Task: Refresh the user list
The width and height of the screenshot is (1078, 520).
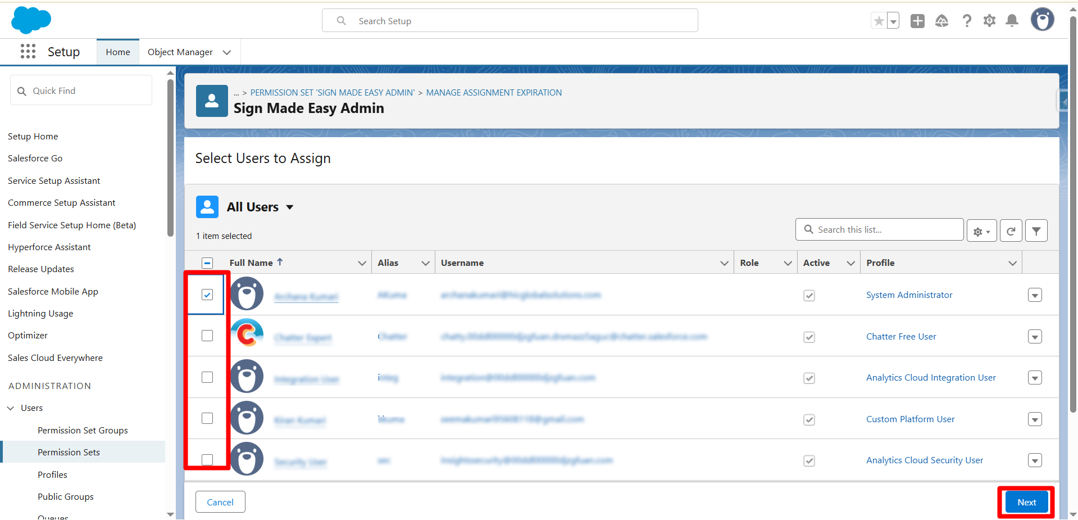Action: [x=1011, y=230]
